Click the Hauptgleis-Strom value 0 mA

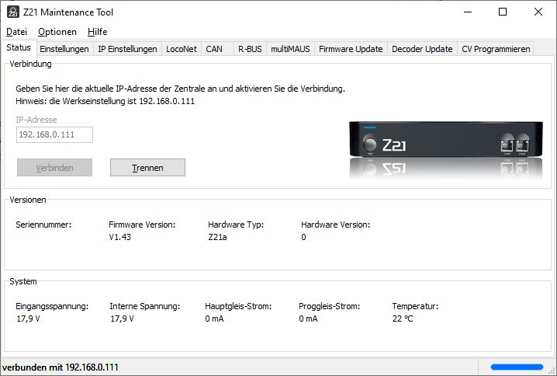(214, 319)
